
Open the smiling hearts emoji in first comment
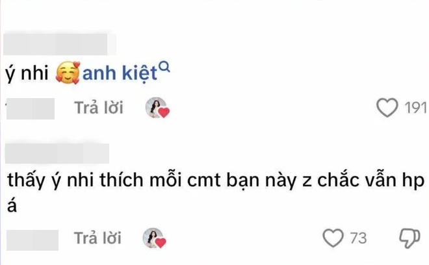pos(68,73)
